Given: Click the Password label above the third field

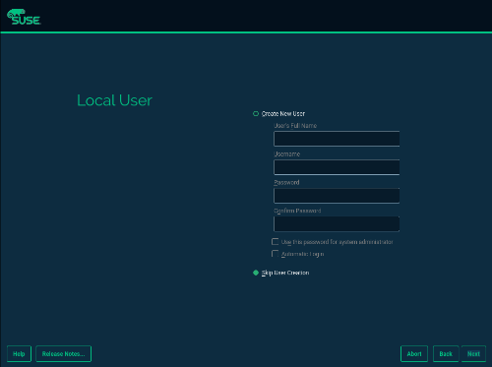Looking at the screenshot, I should [286, 182].
